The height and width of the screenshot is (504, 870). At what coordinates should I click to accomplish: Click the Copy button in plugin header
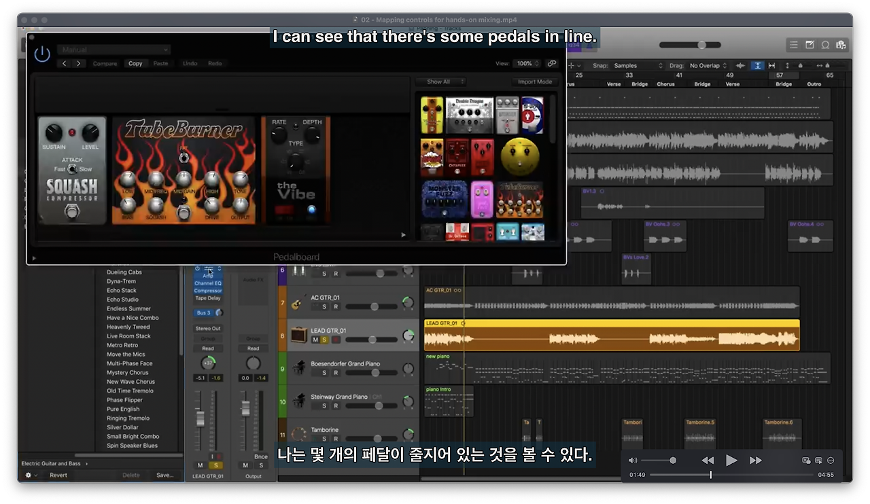[135, 64]
